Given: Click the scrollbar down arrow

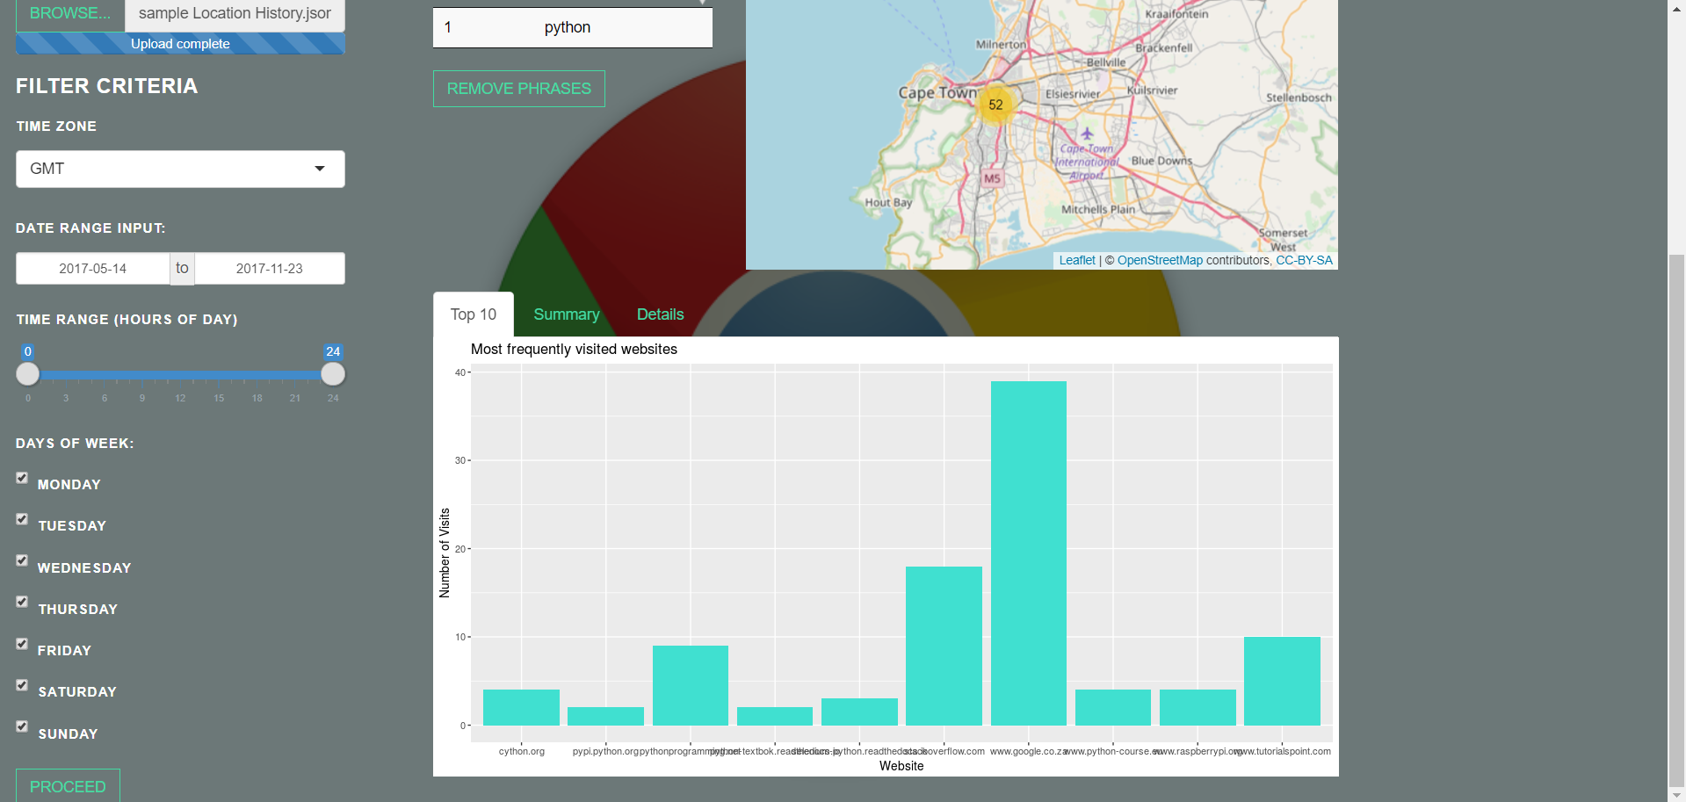Looking at the screenshot, I should pos(1677,794).
